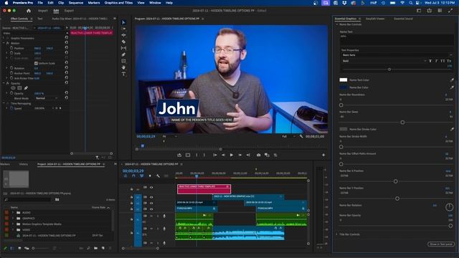Open playback resolution Full dropdown
Screen dimensions: 459x258
click(x=288, y=136)
